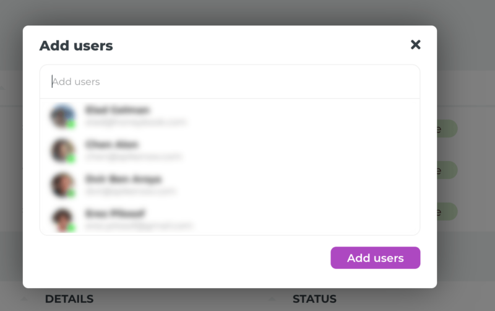Sort by the DETAILS column header
Viewport: 495px width, 311px height.
[69, 299]
